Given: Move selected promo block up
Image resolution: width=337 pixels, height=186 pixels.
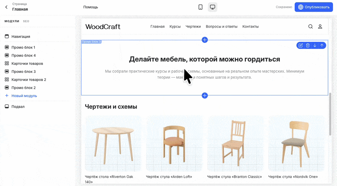Looking at the screenshot, I should (x=322, y=45).
